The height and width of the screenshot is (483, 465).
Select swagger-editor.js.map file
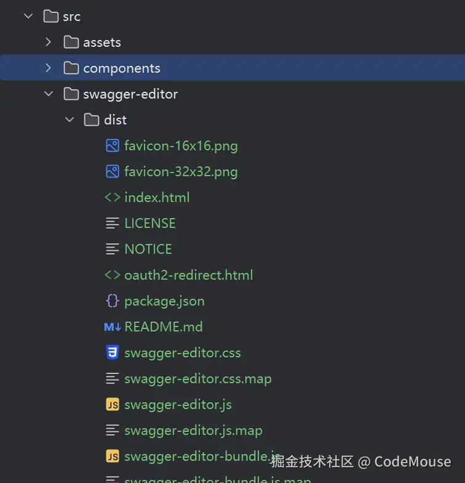pyautogui.click(x=193, y=430)
